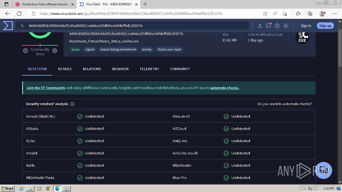Click the Acronis (Static ML) vendor name
Screen dimensions: 342x192
pos(41,116)
